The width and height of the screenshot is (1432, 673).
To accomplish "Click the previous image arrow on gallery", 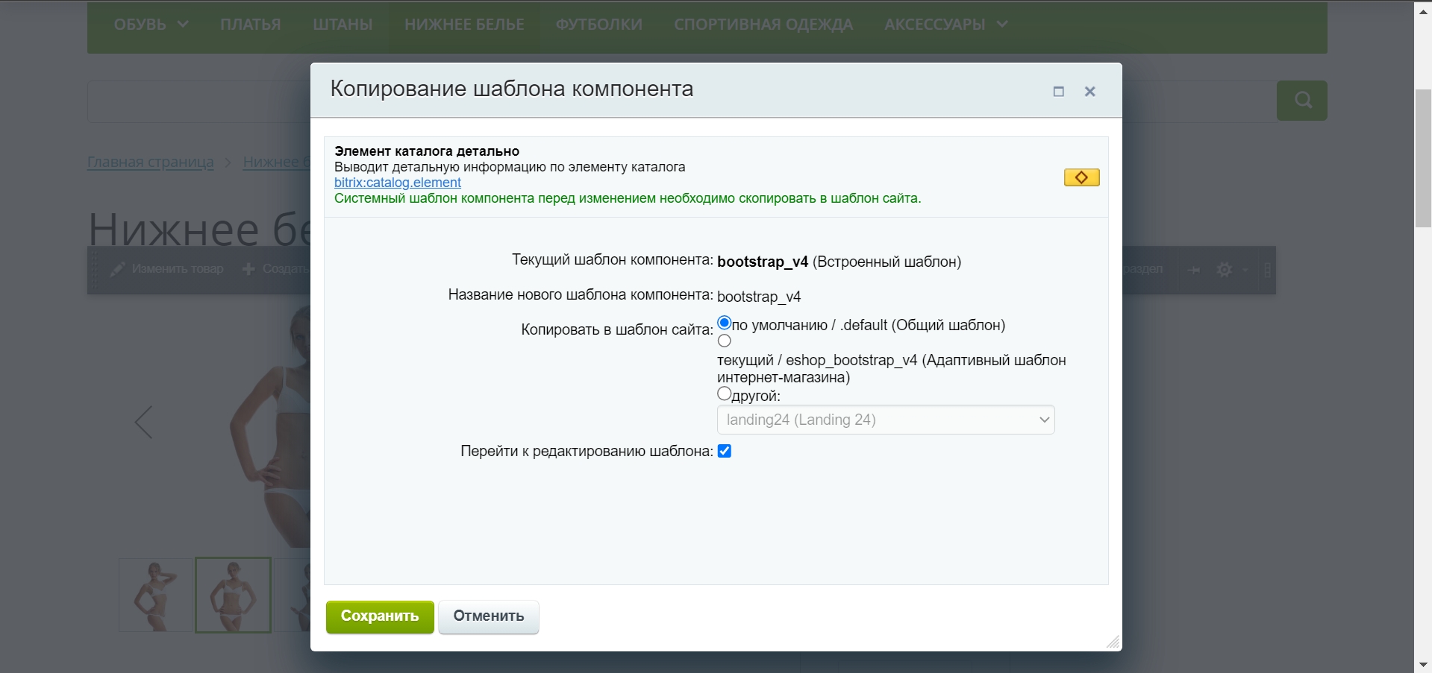I will [143, 423].
